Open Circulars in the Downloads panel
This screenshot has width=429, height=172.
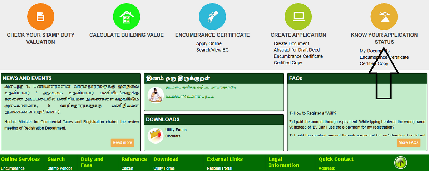click(173, 136)
